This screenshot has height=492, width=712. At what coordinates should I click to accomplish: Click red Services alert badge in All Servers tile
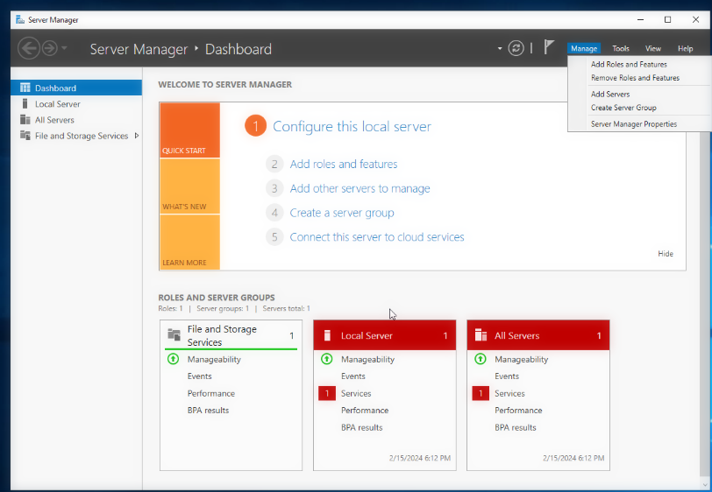coord(481,394)
